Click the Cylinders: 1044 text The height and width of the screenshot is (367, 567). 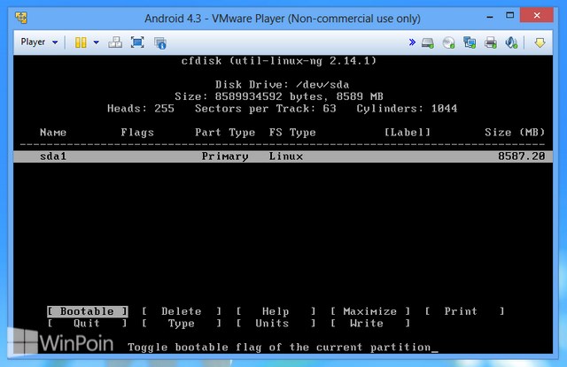(x=407, y=109)
